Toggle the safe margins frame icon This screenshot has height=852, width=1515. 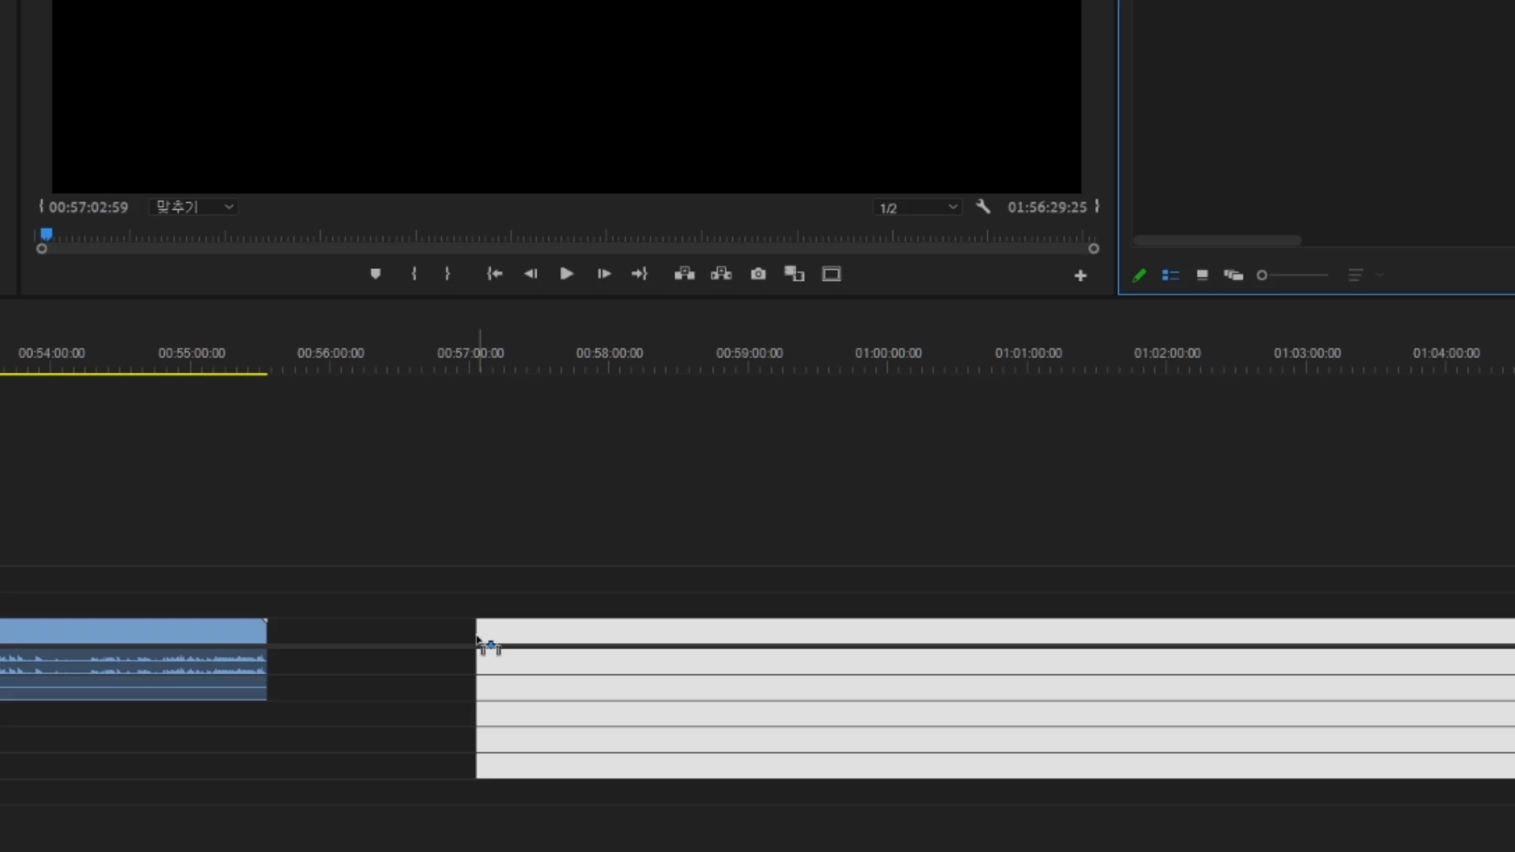coord(832,274)
